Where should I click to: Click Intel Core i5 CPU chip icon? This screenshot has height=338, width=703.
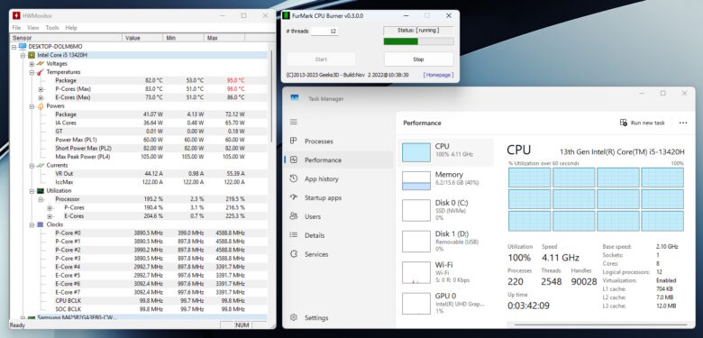32,55
